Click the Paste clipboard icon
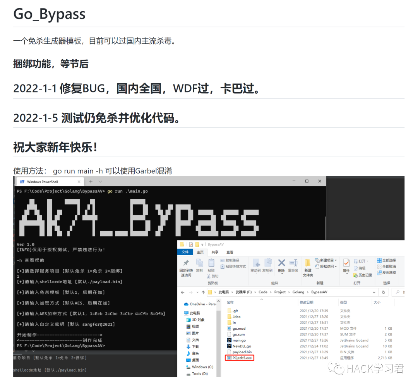Viewport: 418px width, 387px height. point(211,263)
